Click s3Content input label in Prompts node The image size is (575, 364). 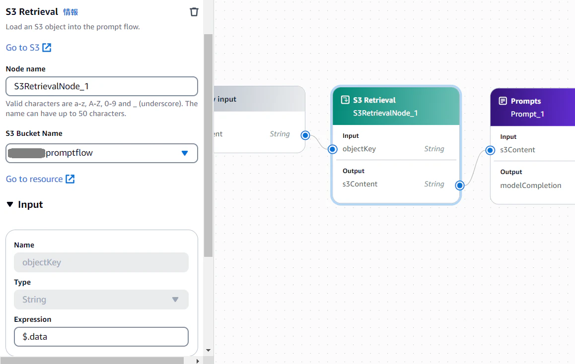pyautogui.click(x=517, y=150)
